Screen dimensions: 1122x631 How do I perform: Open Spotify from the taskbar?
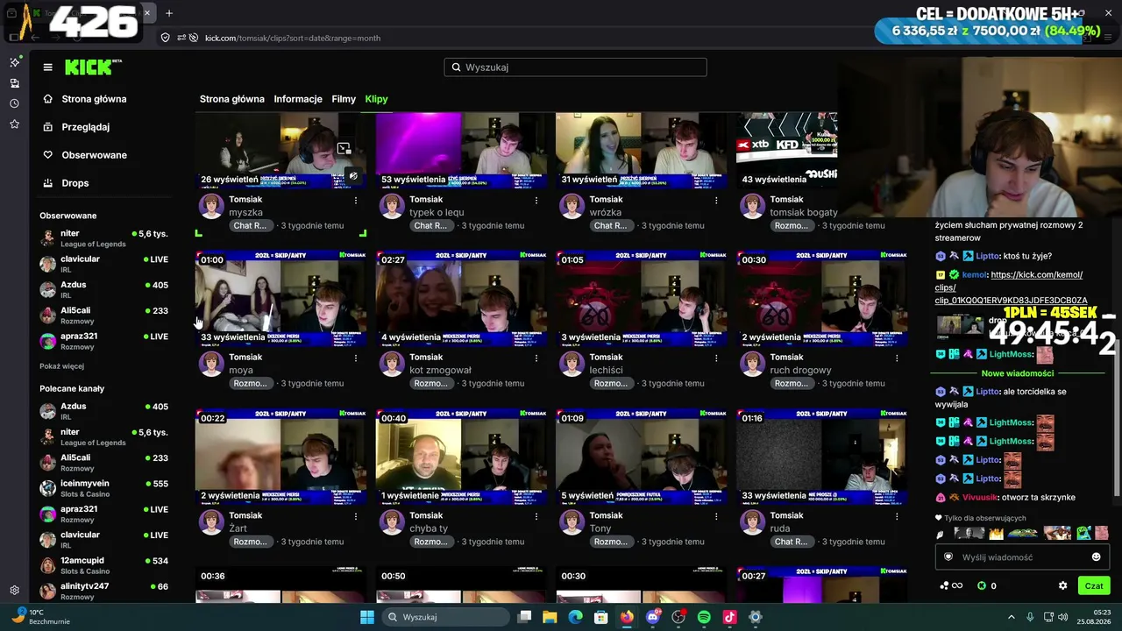point(704,617)
